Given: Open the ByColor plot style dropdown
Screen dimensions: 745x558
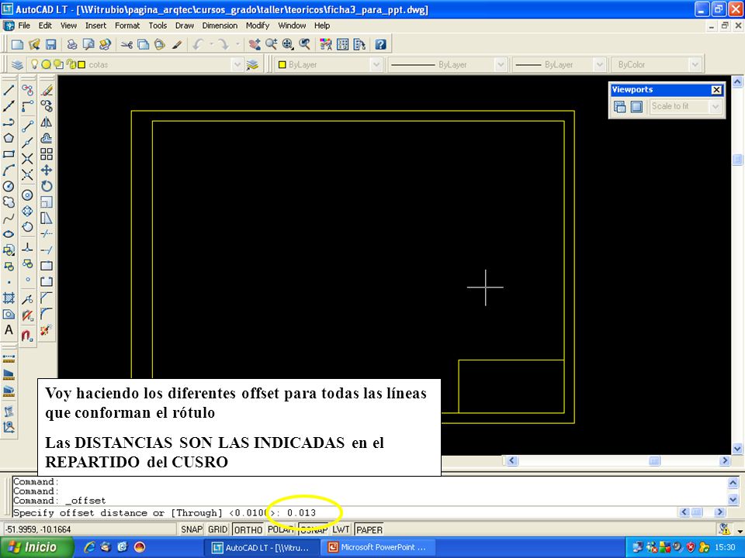Looking at the screenshot, I should [x=695, y=64].
